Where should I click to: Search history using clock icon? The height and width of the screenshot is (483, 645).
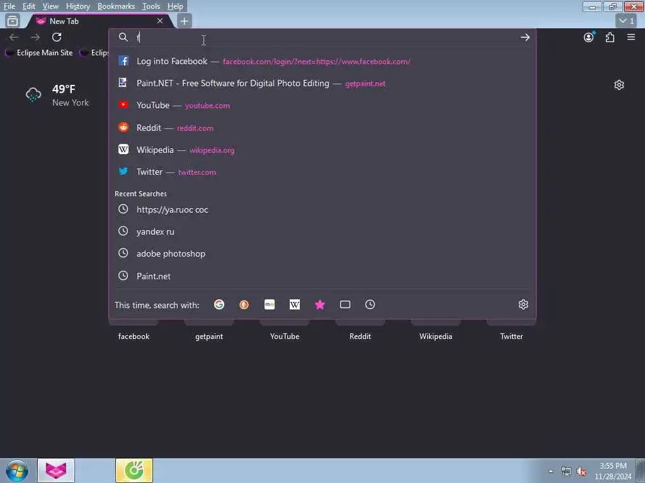(370, 305)
